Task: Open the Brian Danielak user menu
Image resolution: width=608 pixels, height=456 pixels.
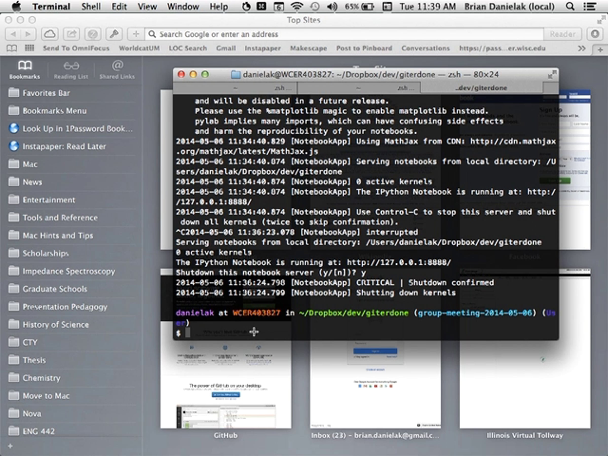Action: [509, 6]
